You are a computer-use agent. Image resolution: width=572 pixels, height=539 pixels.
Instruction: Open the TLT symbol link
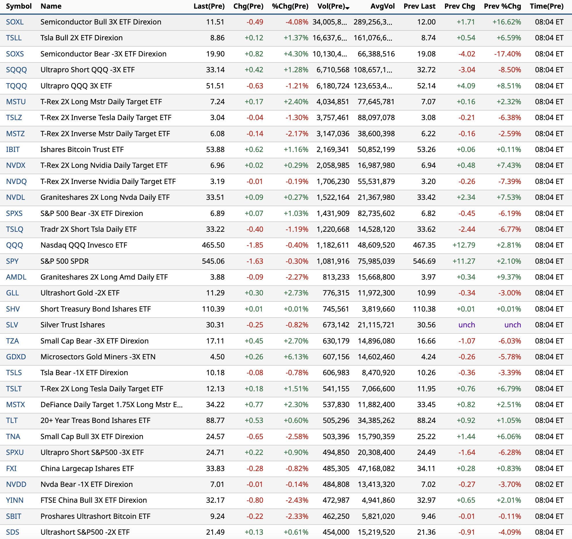(x=12, y=421)
